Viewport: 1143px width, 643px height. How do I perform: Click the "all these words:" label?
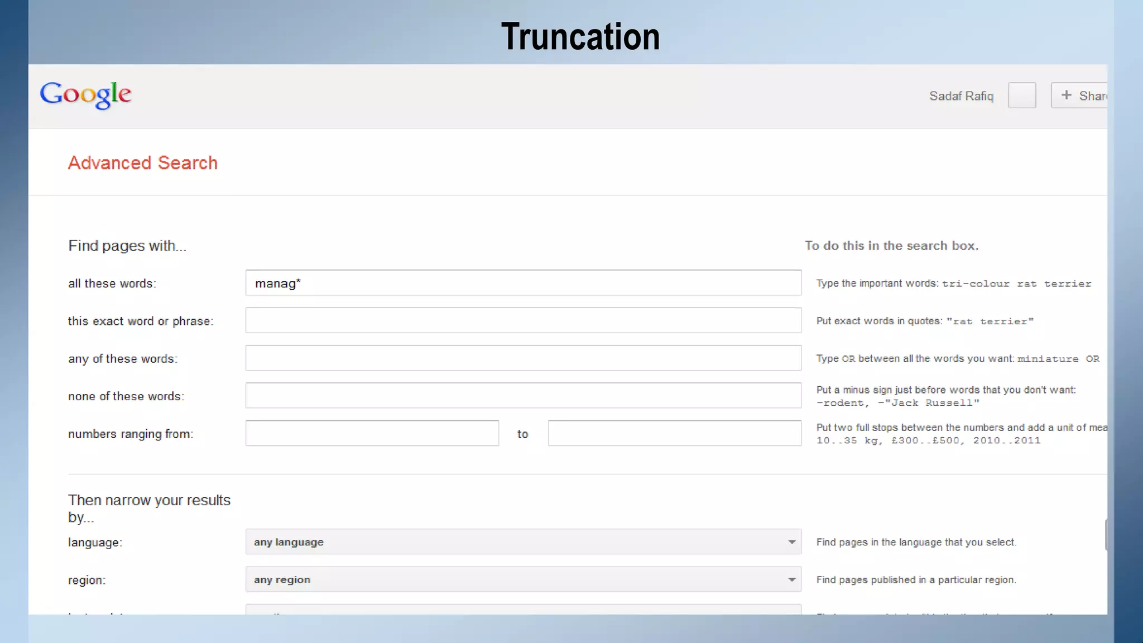pyautogui.click(x=112, y=284)
